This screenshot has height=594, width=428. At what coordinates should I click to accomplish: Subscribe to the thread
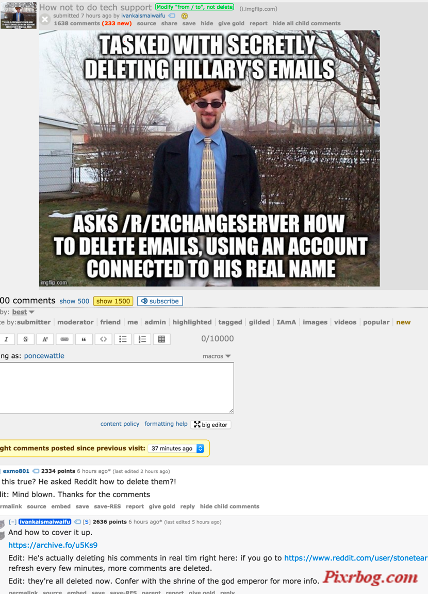(160, 301)
